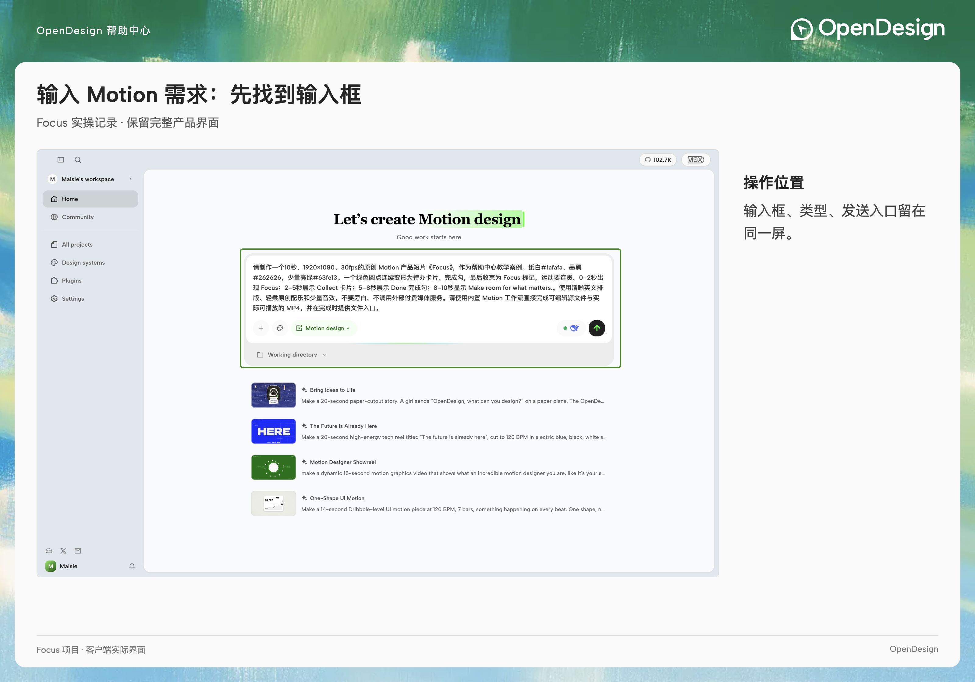This screenshot has height=682, width=975.
Task: Click the Community globe icon
Action: click(54, 217)
